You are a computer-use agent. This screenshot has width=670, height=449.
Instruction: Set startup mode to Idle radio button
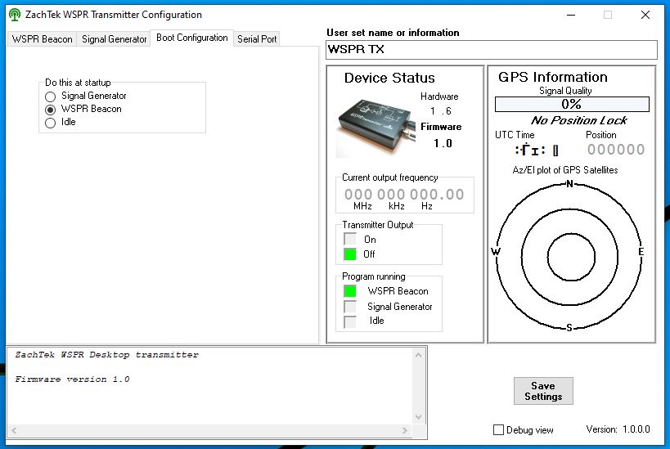[50, 123]
